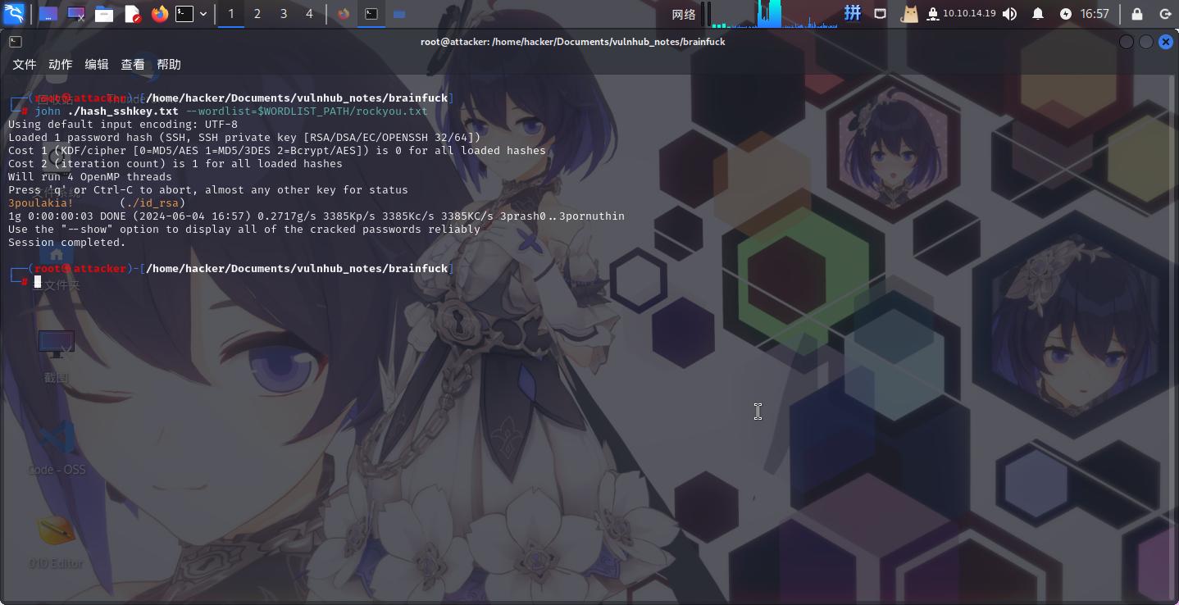The height and width of the screenshot is (605, 1179).
Task: Launch Firefox from the panel launcher
Action: point(159,14)
